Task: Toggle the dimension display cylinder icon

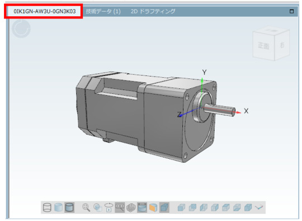Action: click(x=142, y=208)
